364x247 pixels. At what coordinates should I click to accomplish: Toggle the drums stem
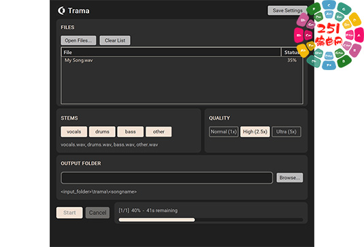[x=102, y=131]
